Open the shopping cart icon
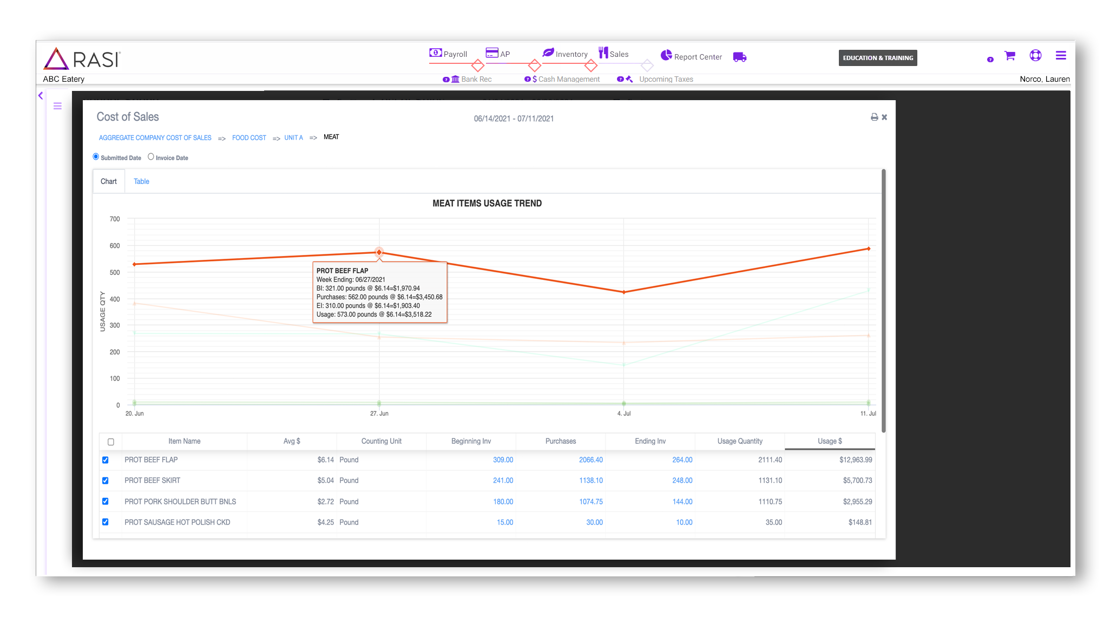Screen dimensions: 1110x617 tap(1009, 56)
